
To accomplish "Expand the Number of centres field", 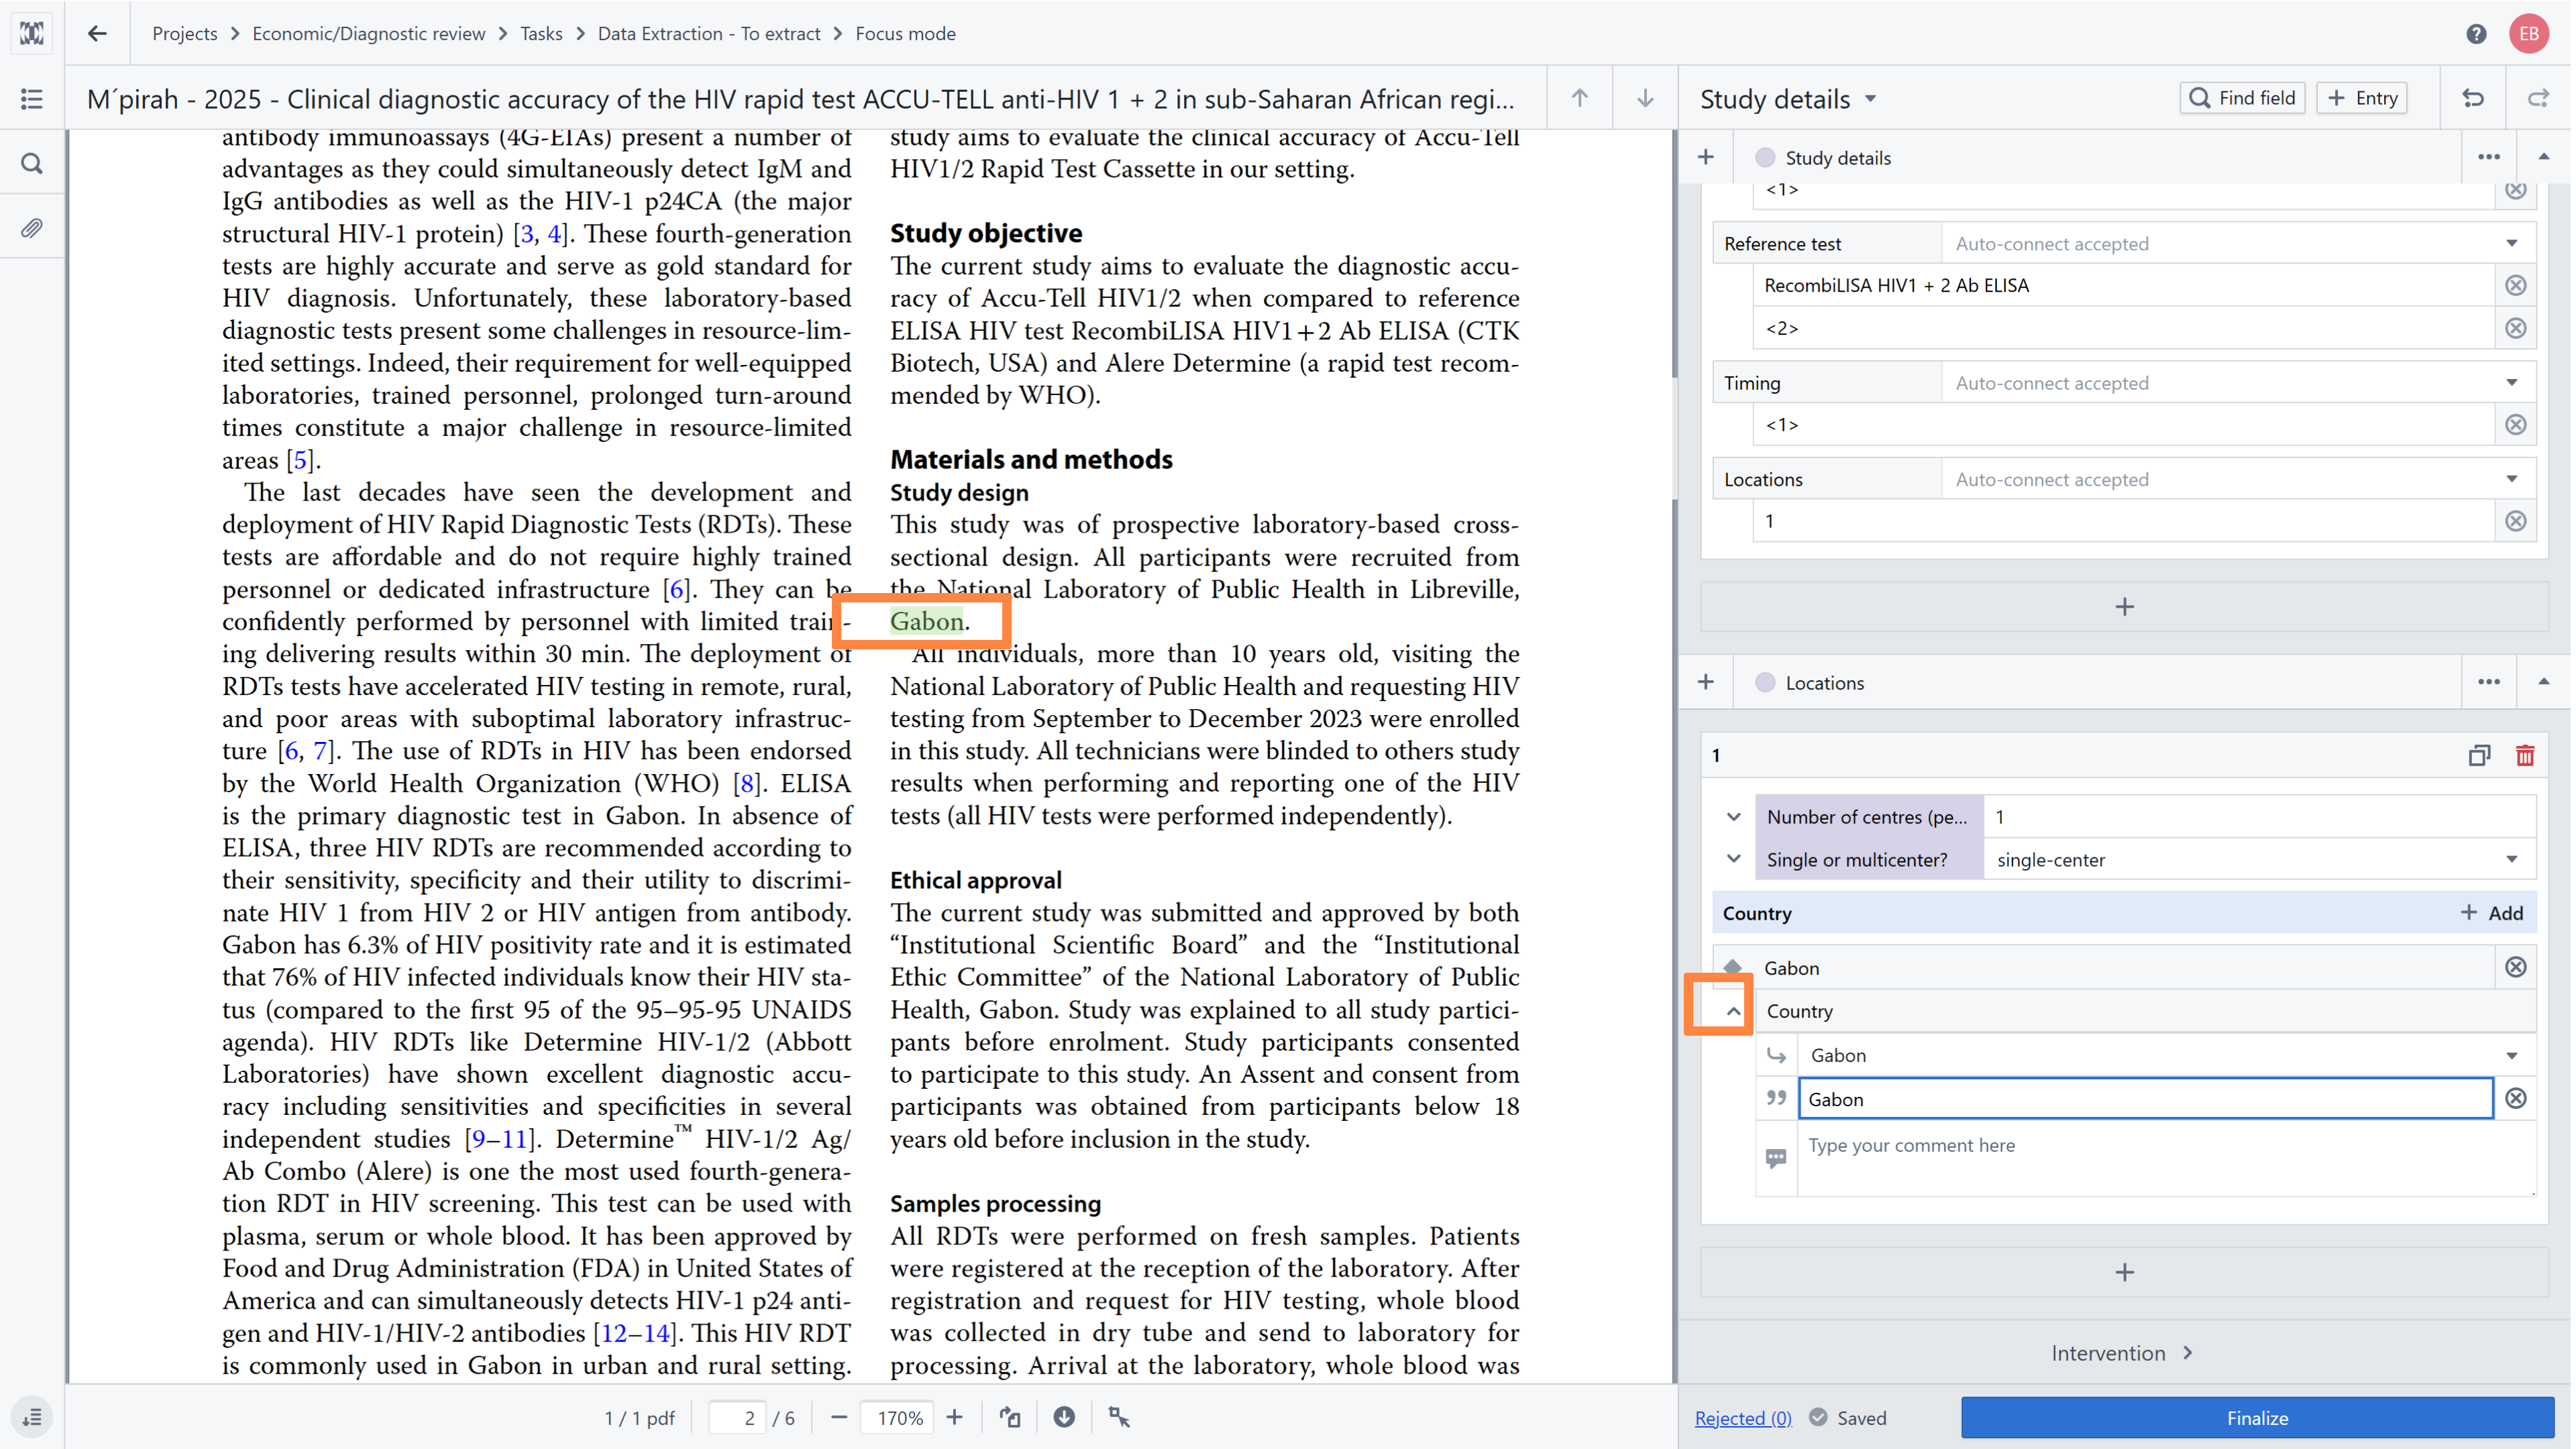I will (1734, 816).
